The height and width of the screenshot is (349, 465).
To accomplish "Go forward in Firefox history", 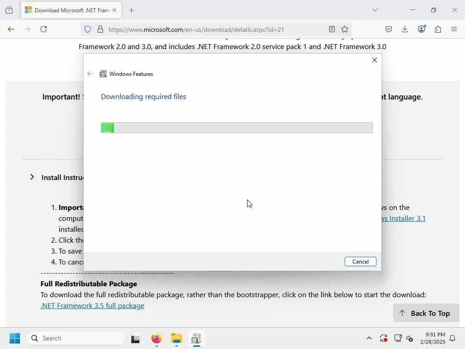I will pyautogui.click(x=27, y=29).
